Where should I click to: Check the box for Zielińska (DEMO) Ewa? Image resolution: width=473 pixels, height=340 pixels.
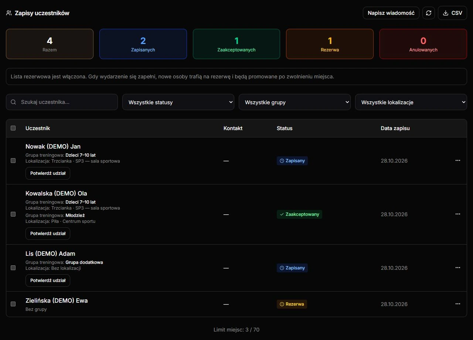[x=13, y=304]
